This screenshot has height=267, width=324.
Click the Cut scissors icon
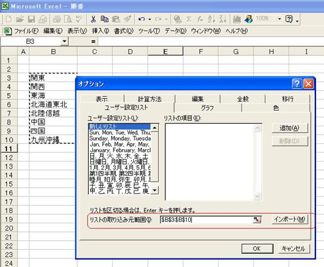93,20
